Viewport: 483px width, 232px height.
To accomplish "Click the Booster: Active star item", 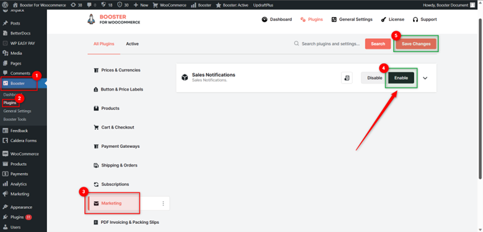I will pyautogui.click(x=232, y=5).
